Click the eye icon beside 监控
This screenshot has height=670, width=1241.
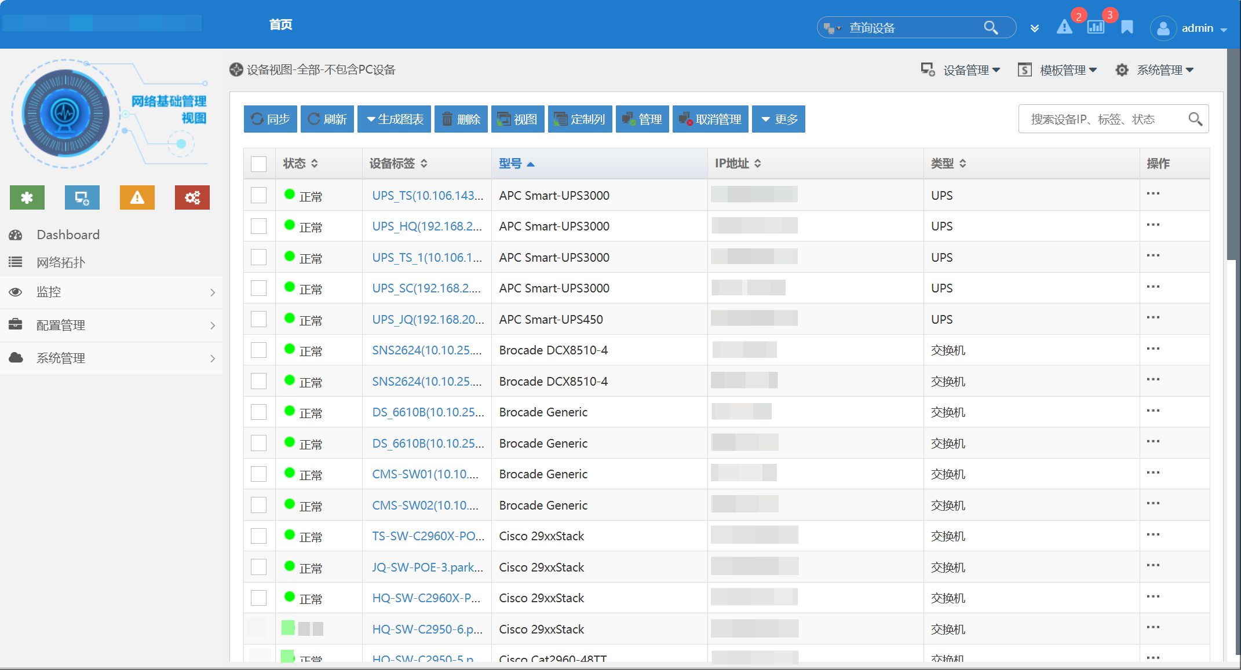click(16, 292)
